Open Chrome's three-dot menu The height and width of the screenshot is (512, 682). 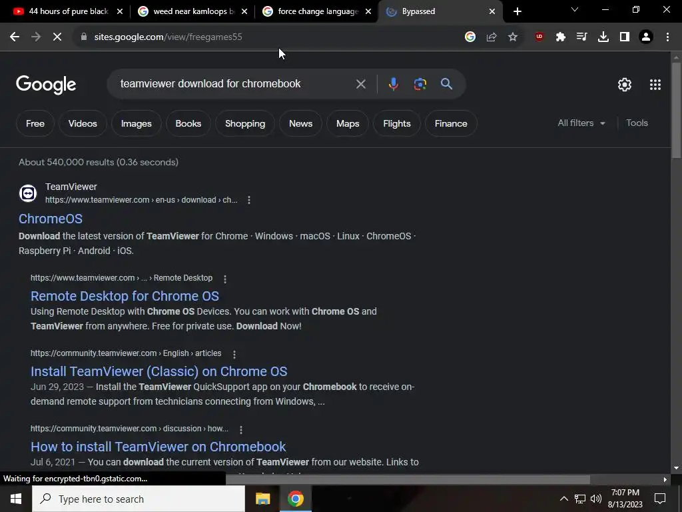pyautogui.click(x=667, y=37)
